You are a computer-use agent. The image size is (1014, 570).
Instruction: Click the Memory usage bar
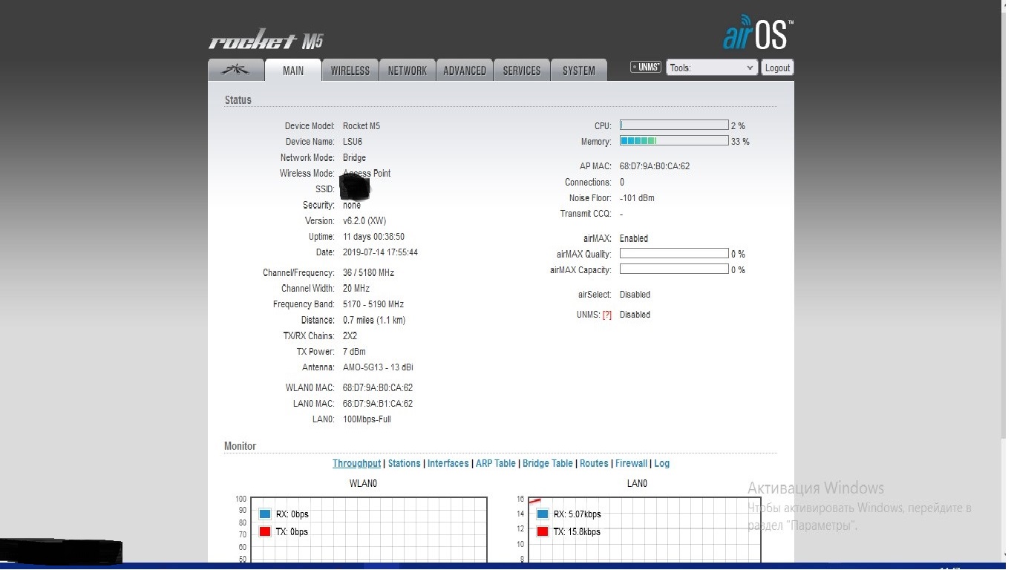674,141
